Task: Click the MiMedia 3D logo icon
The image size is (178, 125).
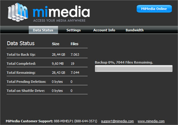Action: click(18, 12)
